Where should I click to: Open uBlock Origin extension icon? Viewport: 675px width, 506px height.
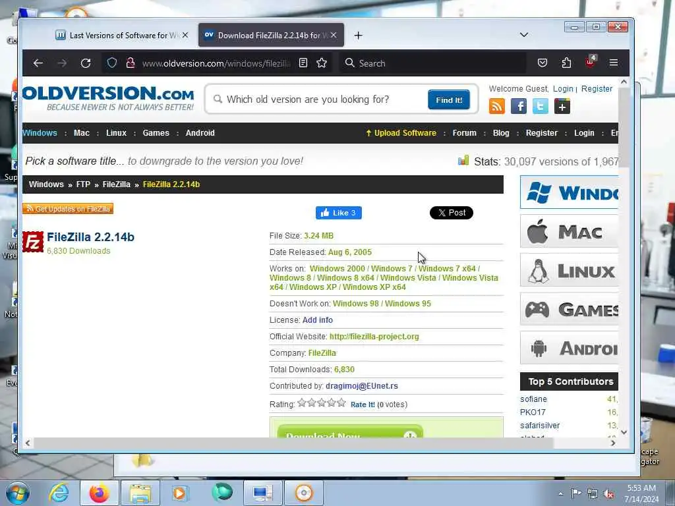pos(590,63)
